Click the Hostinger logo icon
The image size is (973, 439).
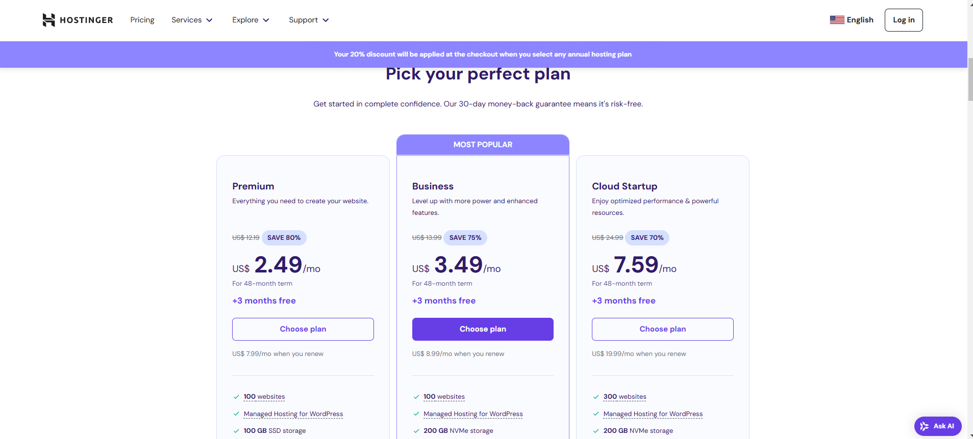(x=48, y=20)
